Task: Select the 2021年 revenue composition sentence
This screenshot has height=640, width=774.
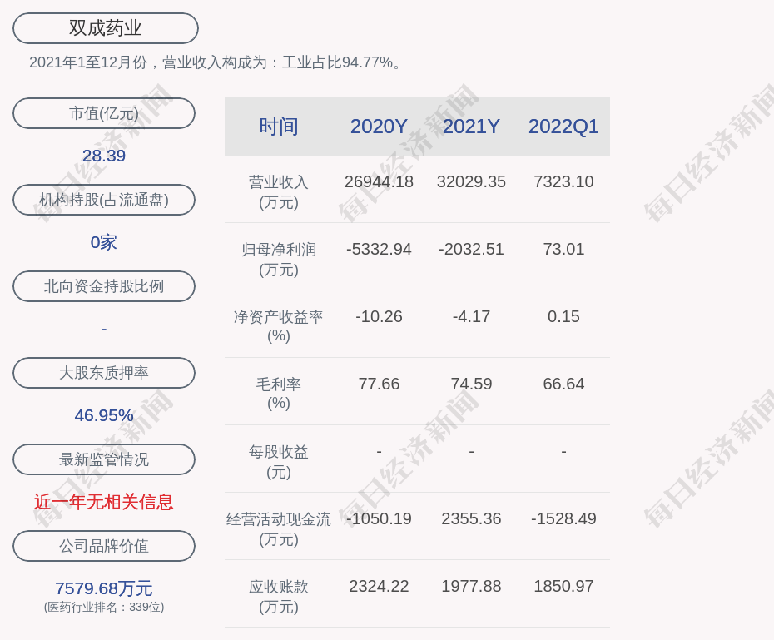Action: tap(216, 62)
